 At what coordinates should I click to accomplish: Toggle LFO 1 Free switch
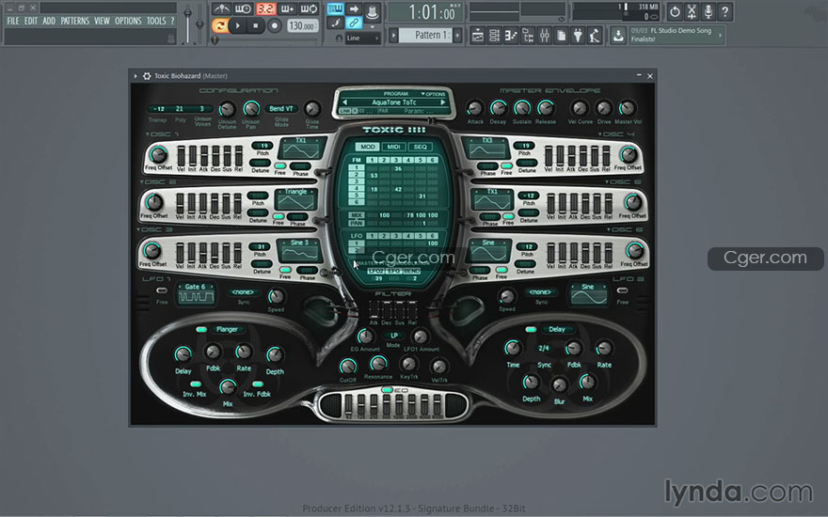tap(162, 290)
